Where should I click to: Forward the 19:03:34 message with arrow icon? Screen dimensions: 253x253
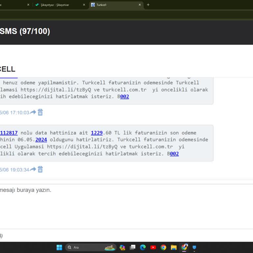(x=33, y=169)
